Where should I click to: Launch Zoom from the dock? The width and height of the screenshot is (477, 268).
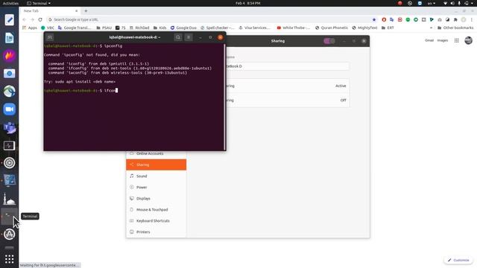tap(10, 109)
